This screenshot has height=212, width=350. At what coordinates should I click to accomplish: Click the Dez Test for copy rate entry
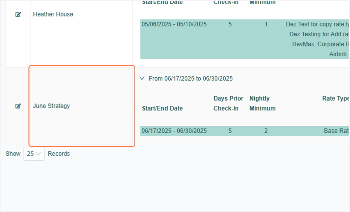318,24
